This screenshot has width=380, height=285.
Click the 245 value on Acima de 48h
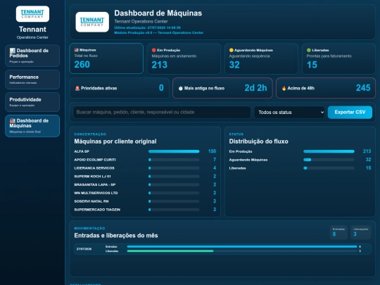click(363, 88)
